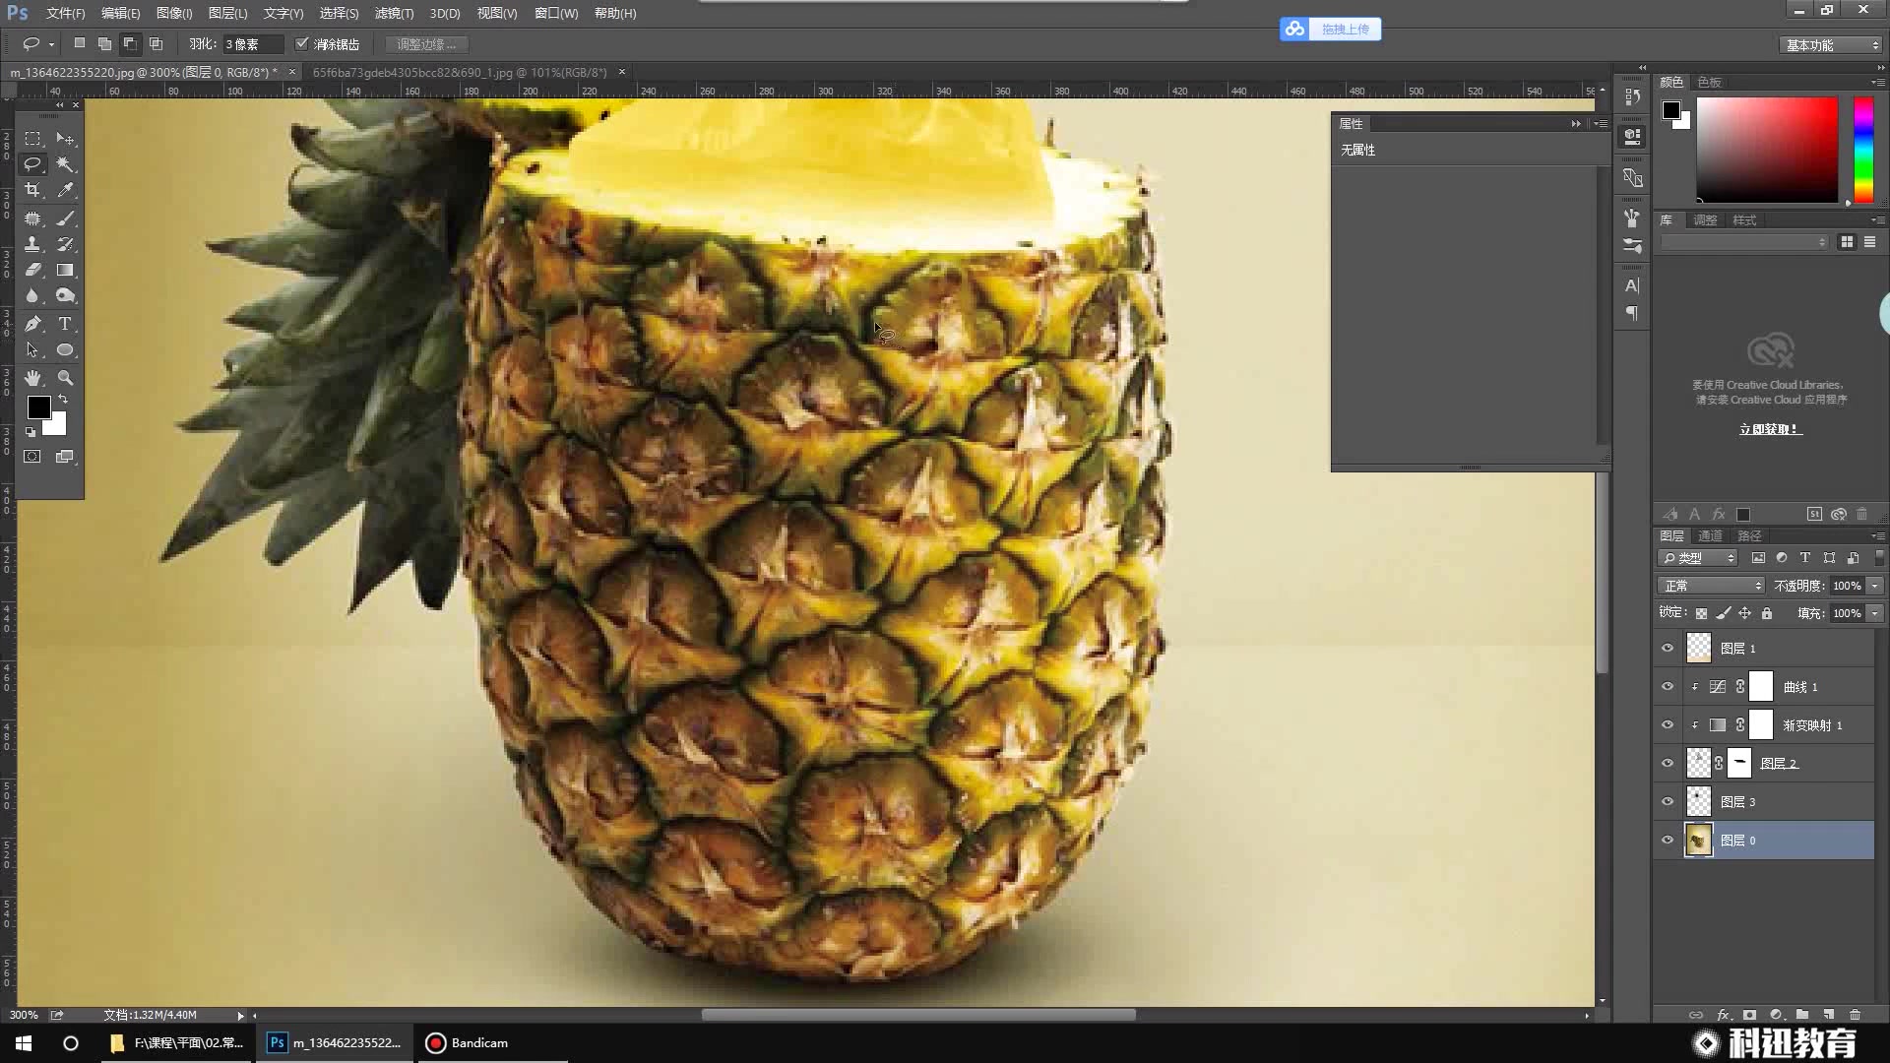The height and width of the screenshot is (1063, 1890).
Task: Select the Pen tool
Action: (x=32, y=324)
